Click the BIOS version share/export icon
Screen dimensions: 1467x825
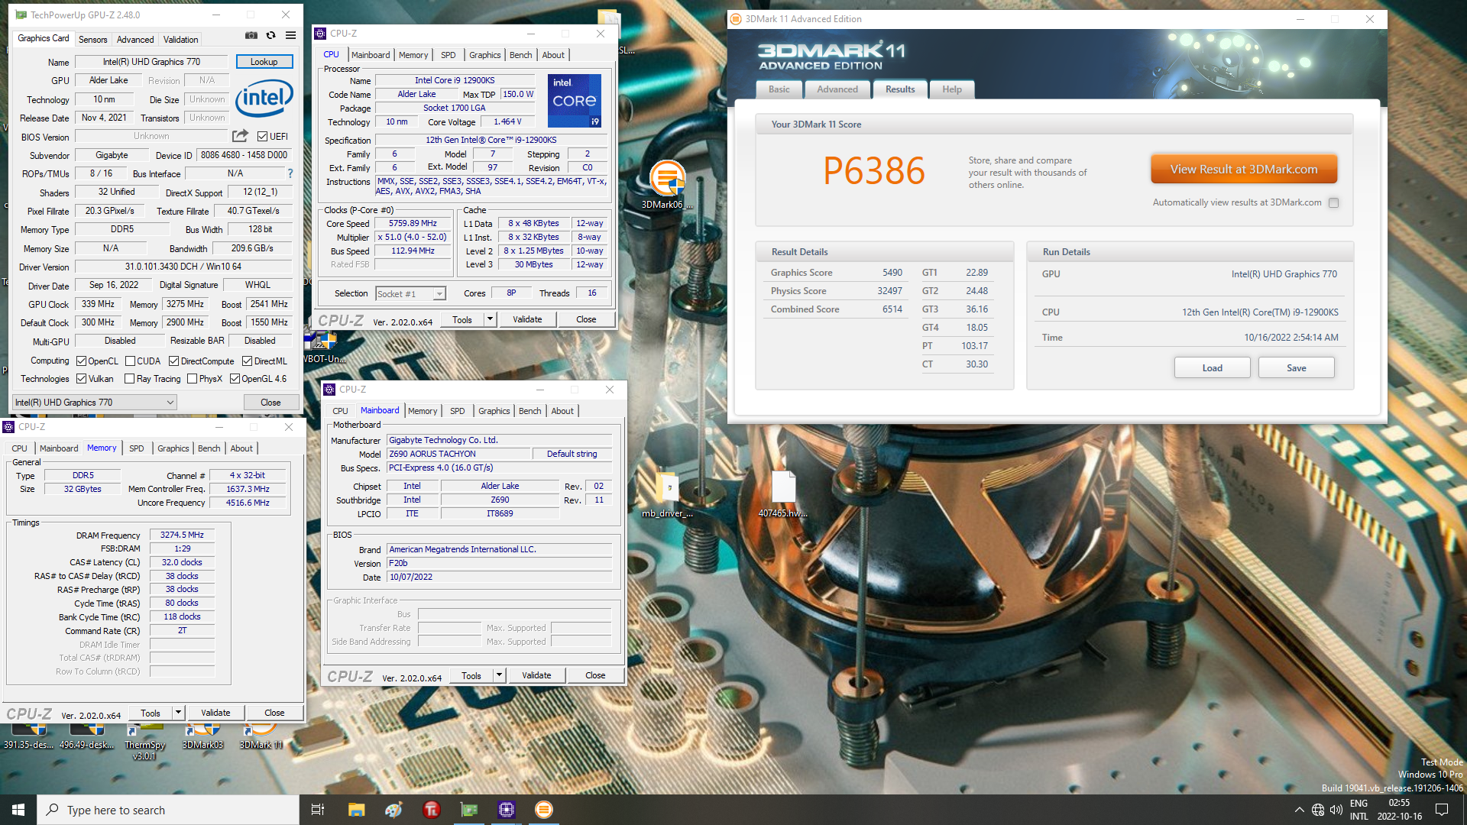tap(240, 136)
